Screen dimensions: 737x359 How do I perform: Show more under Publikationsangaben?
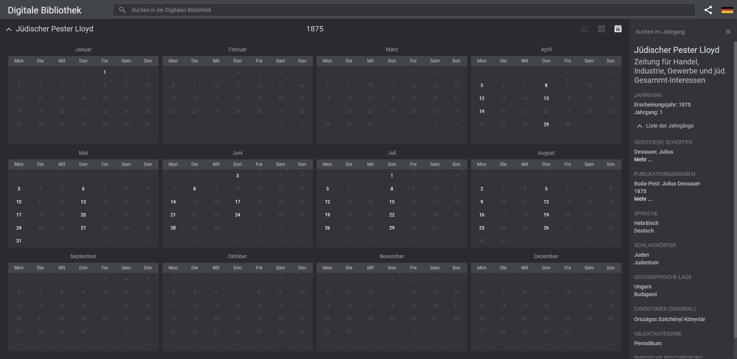[643, 199]
